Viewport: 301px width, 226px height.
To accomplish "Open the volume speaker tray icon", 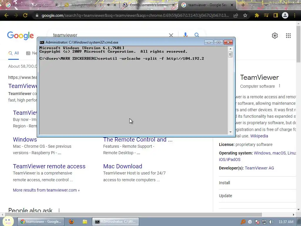I will [x=271, y=222].
